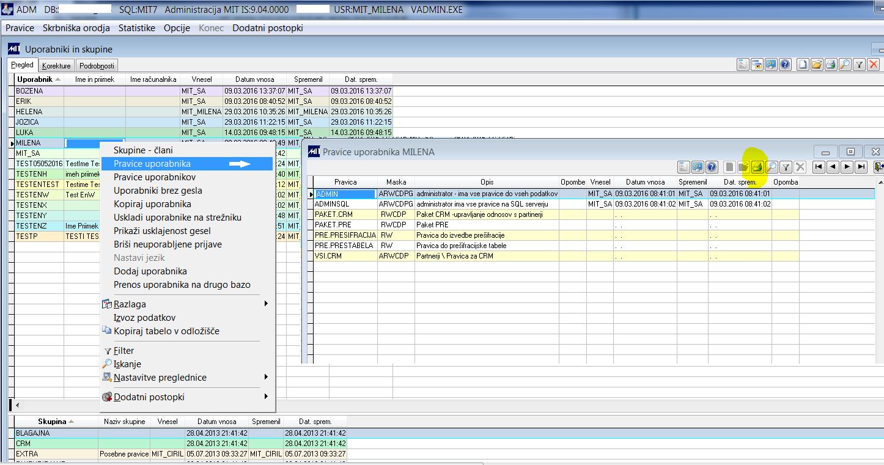Click the magnifier search icon in Pravice uporabnika window
This screenshot has width=884, height=465.
point(772,167)
